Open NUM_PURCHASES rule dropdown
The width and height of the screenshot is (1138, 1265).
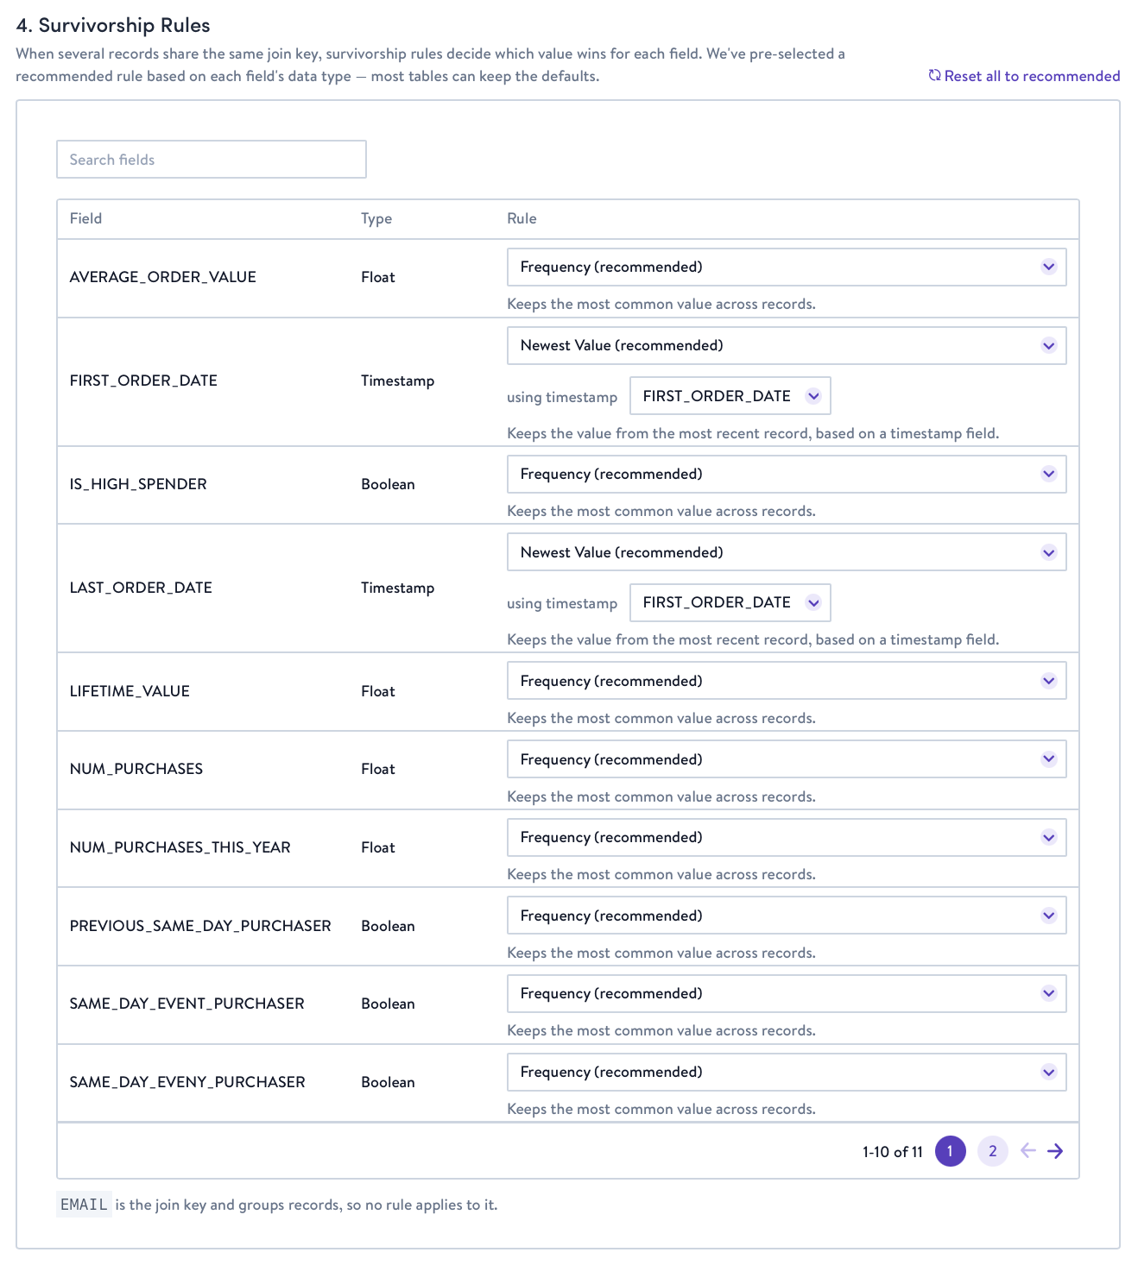point(787,759)
